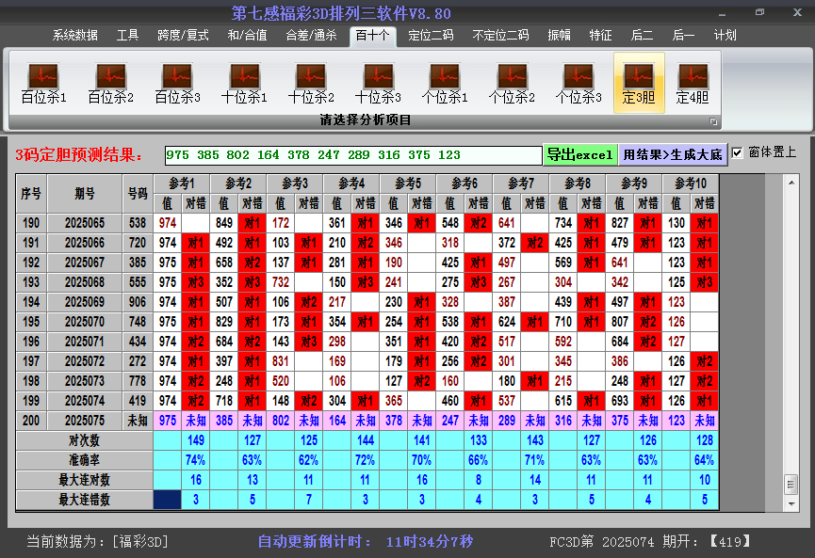Click the 当前数据为：[福彩3D] status text

98,542
